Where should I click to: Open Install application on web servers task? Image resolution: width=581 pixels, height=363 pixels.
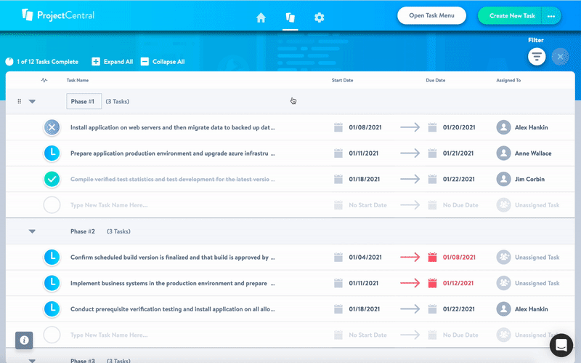click(173, 127)
